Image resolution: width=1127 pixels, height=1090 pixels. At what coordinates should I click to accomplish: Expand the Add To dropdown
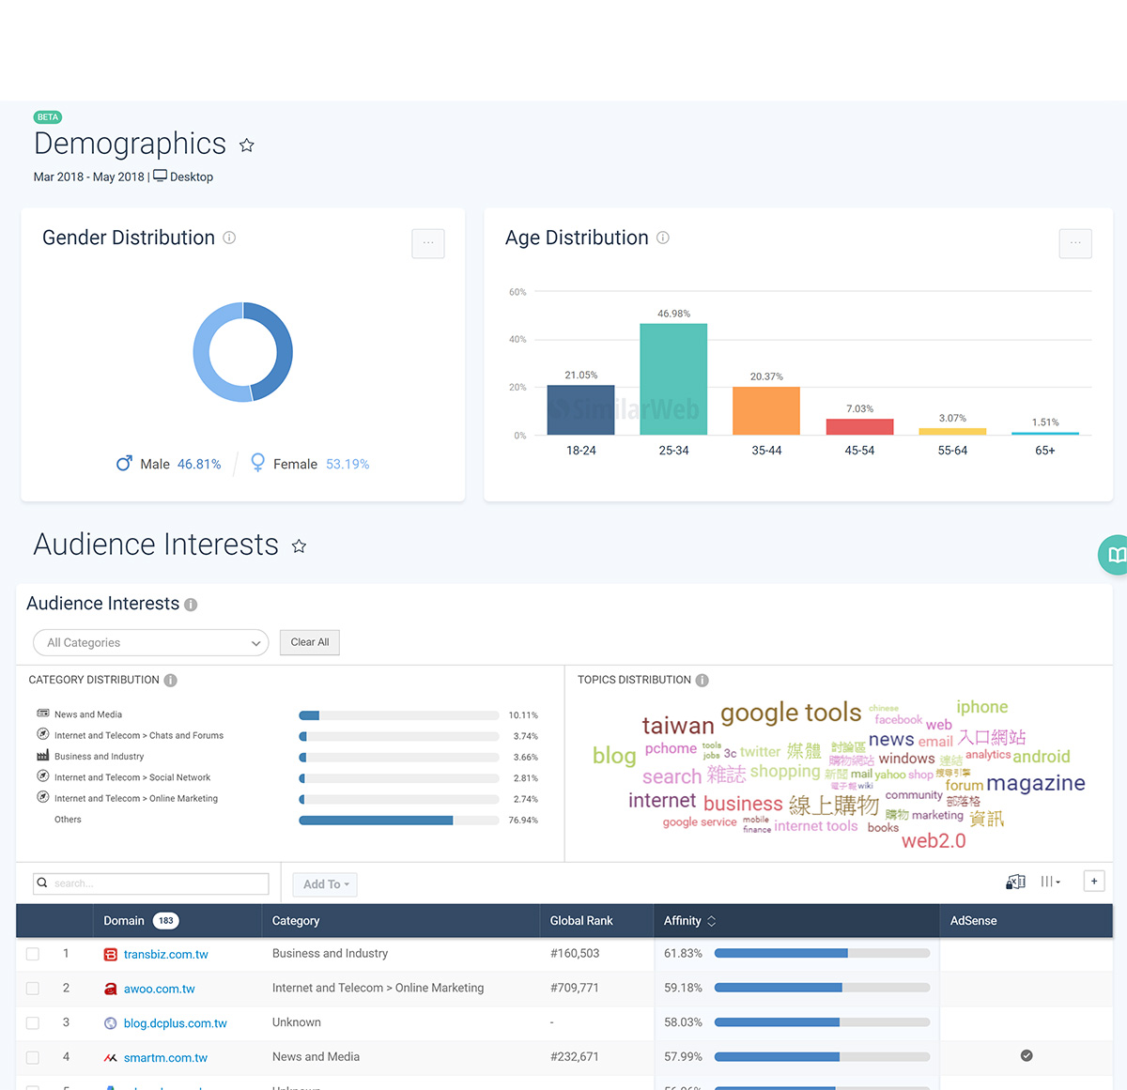pyautogui.click(x=325, y=884)
